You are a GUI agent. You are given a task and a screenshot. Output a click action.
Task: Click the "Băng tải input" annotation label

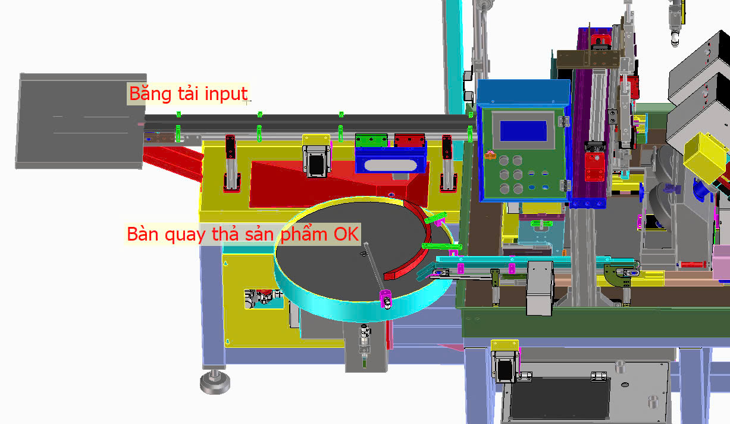tap(188, 93)
